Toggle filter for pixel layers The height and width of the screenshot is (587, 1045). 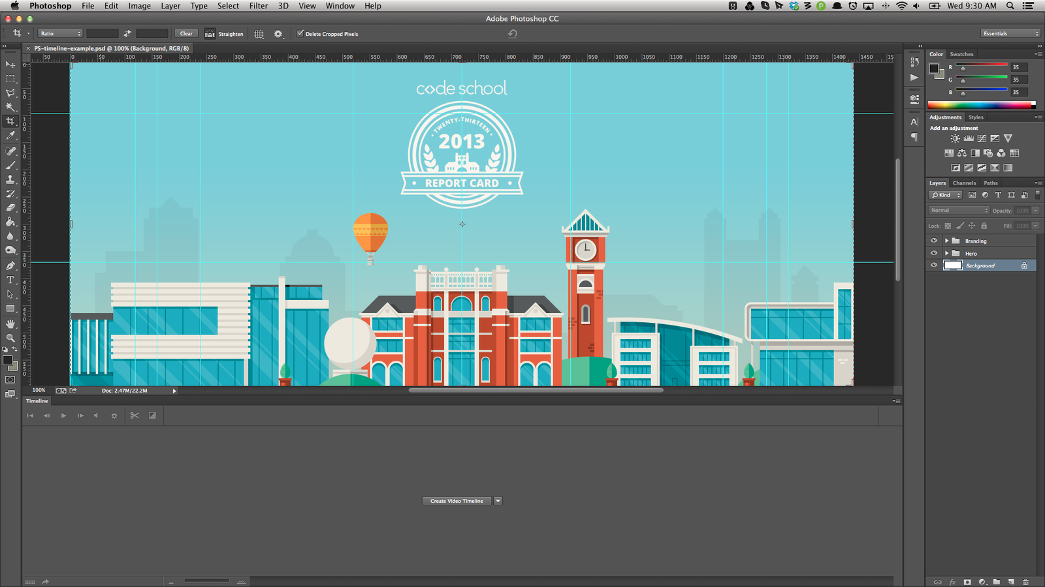(x=973, y=195)
